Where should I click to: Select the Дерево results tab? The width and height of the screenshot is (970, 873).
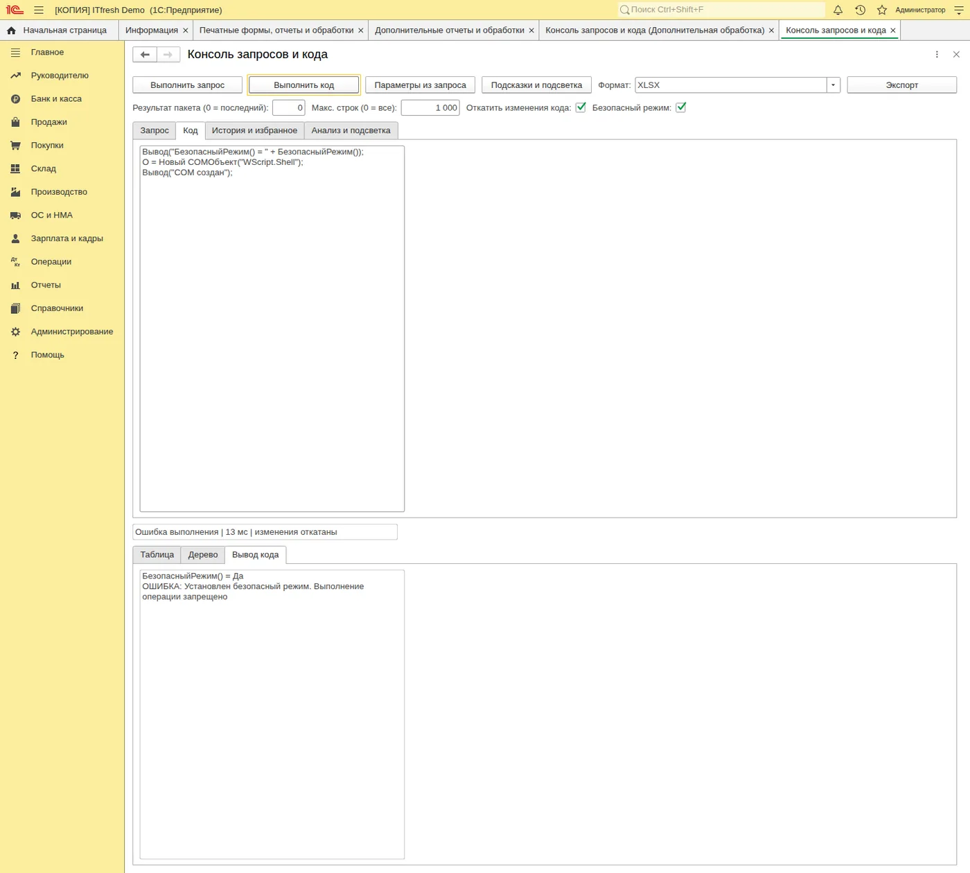[203, 554]
